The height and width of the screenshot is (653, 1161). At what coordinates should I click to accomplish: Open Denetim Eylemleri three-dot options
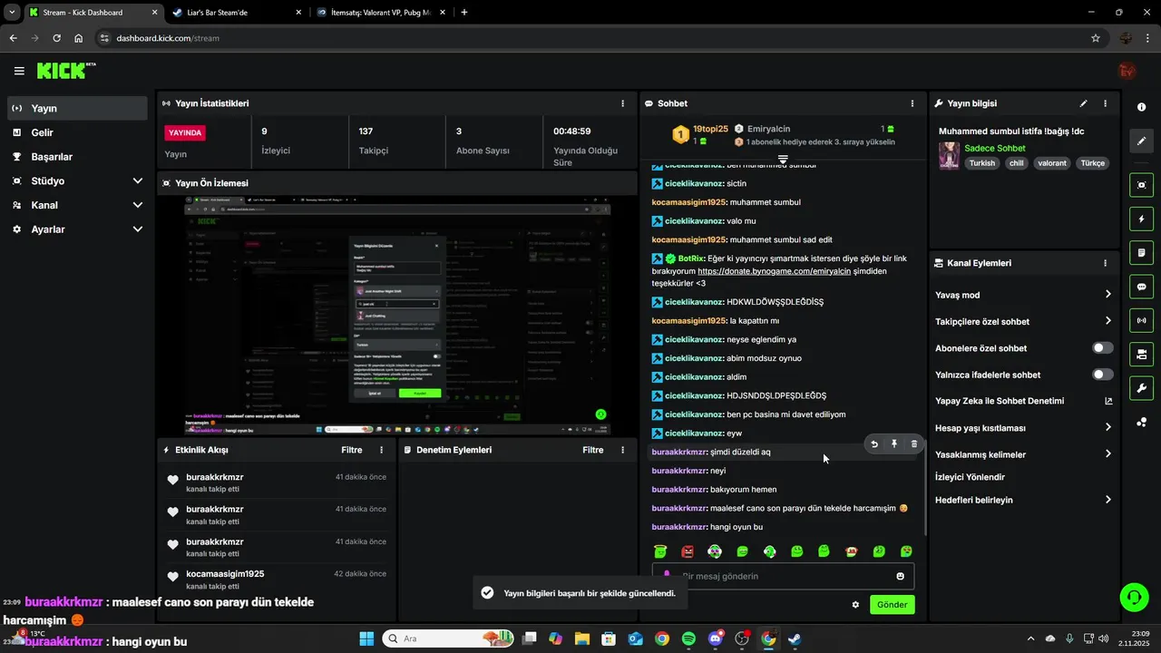point(622,450)
